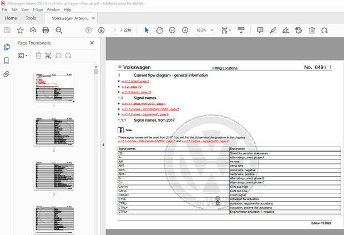
Task: Open Attachments paperclip sidebar icon
Action: click(x=6, y=74)
